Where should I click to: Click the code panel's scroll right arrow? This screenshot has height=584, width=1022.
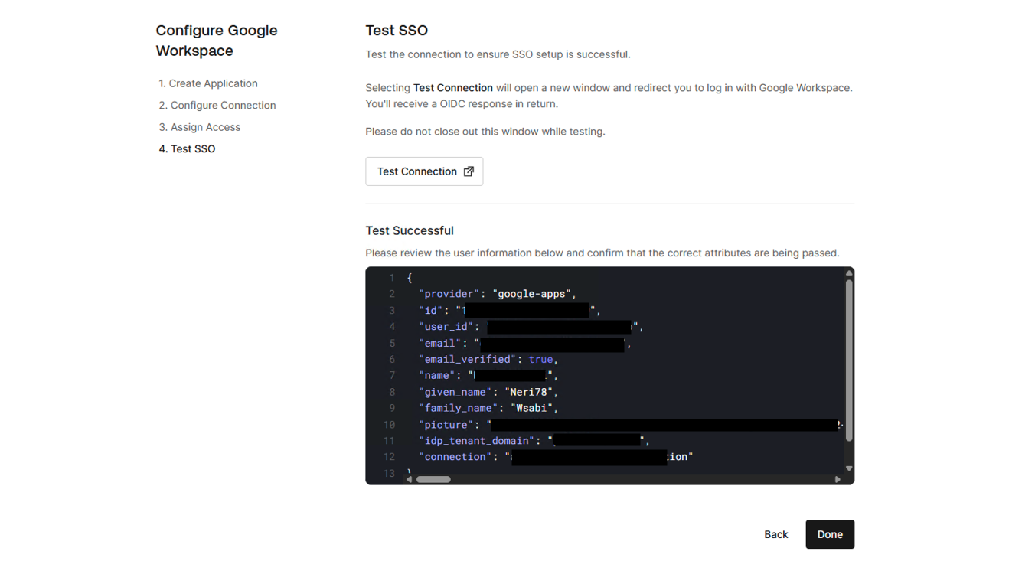(838, 479)
